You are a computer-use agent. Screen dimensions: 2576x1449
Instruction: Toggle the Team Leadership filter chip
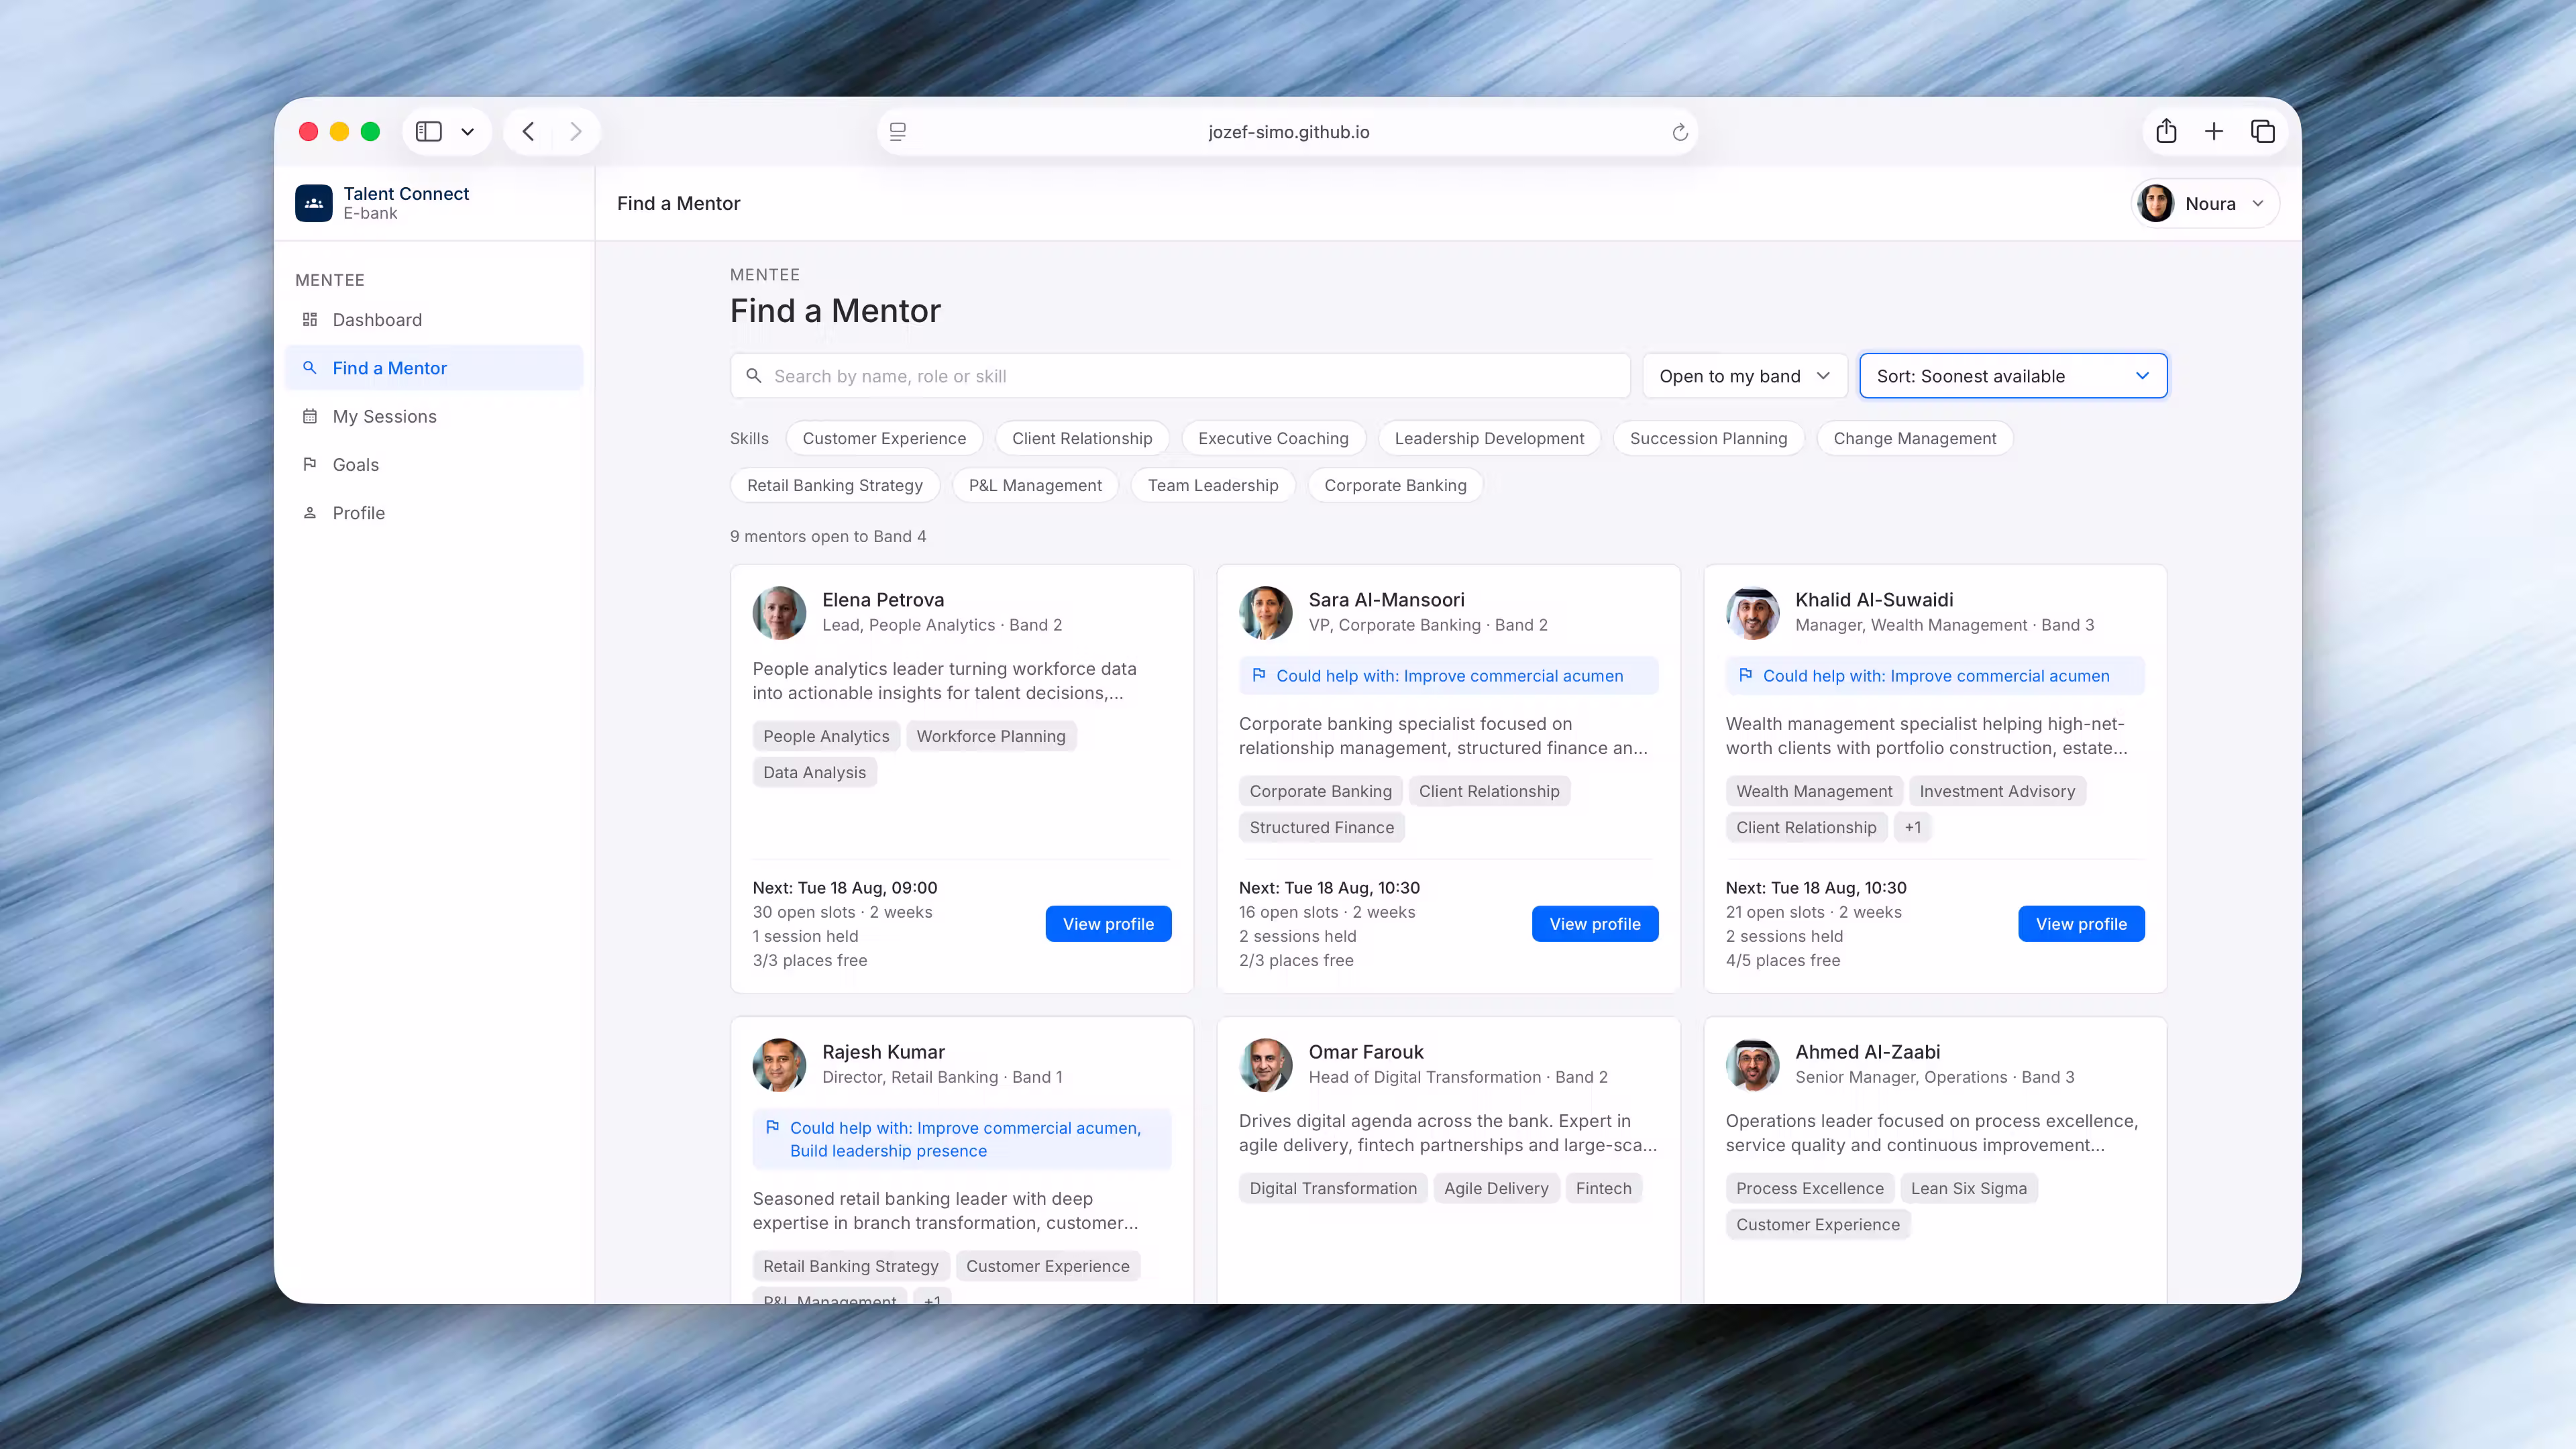coord(1212,485)
